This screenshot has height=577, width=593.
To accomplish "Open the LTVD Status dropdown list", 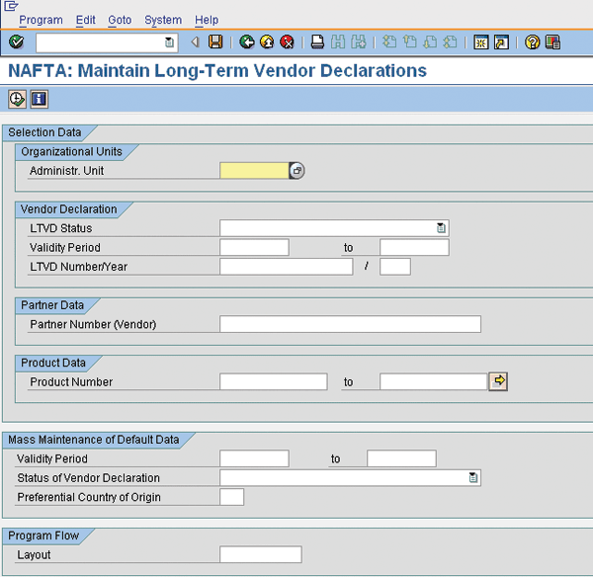I will (441, 228).
